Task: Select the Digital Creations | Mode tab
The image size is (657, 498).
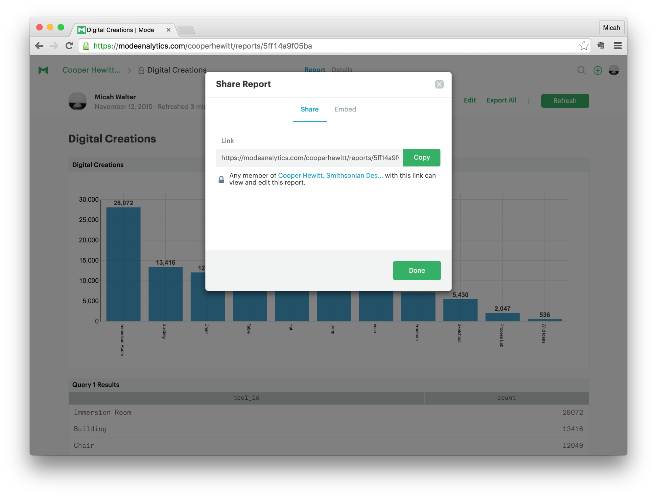Action: (120, 30)
